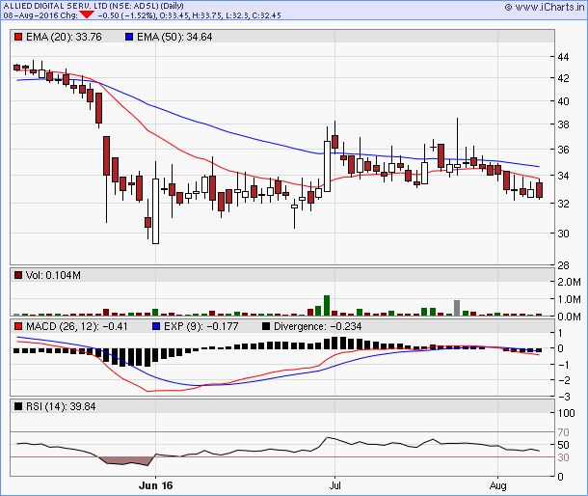Click the blue EXP (9) legend swatch
The width and height of the screenshot is (588, 496).
(156, 326)
